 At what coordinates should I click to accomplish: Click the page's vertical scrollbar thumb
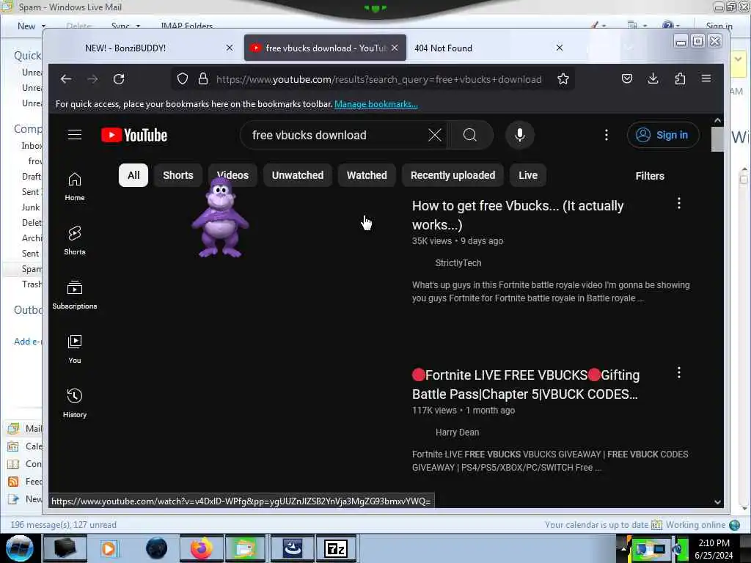click(x=717, y=139)
